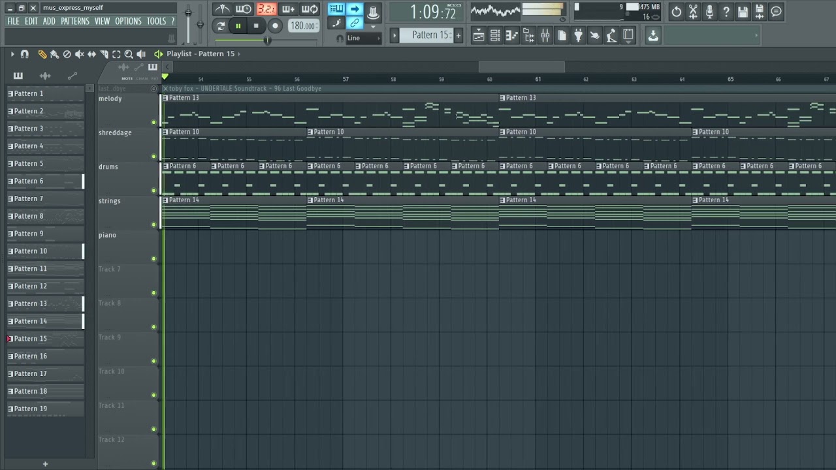Select Pattern 6 in the picker
Screen dimensions: 836x470
click(45, 181)
